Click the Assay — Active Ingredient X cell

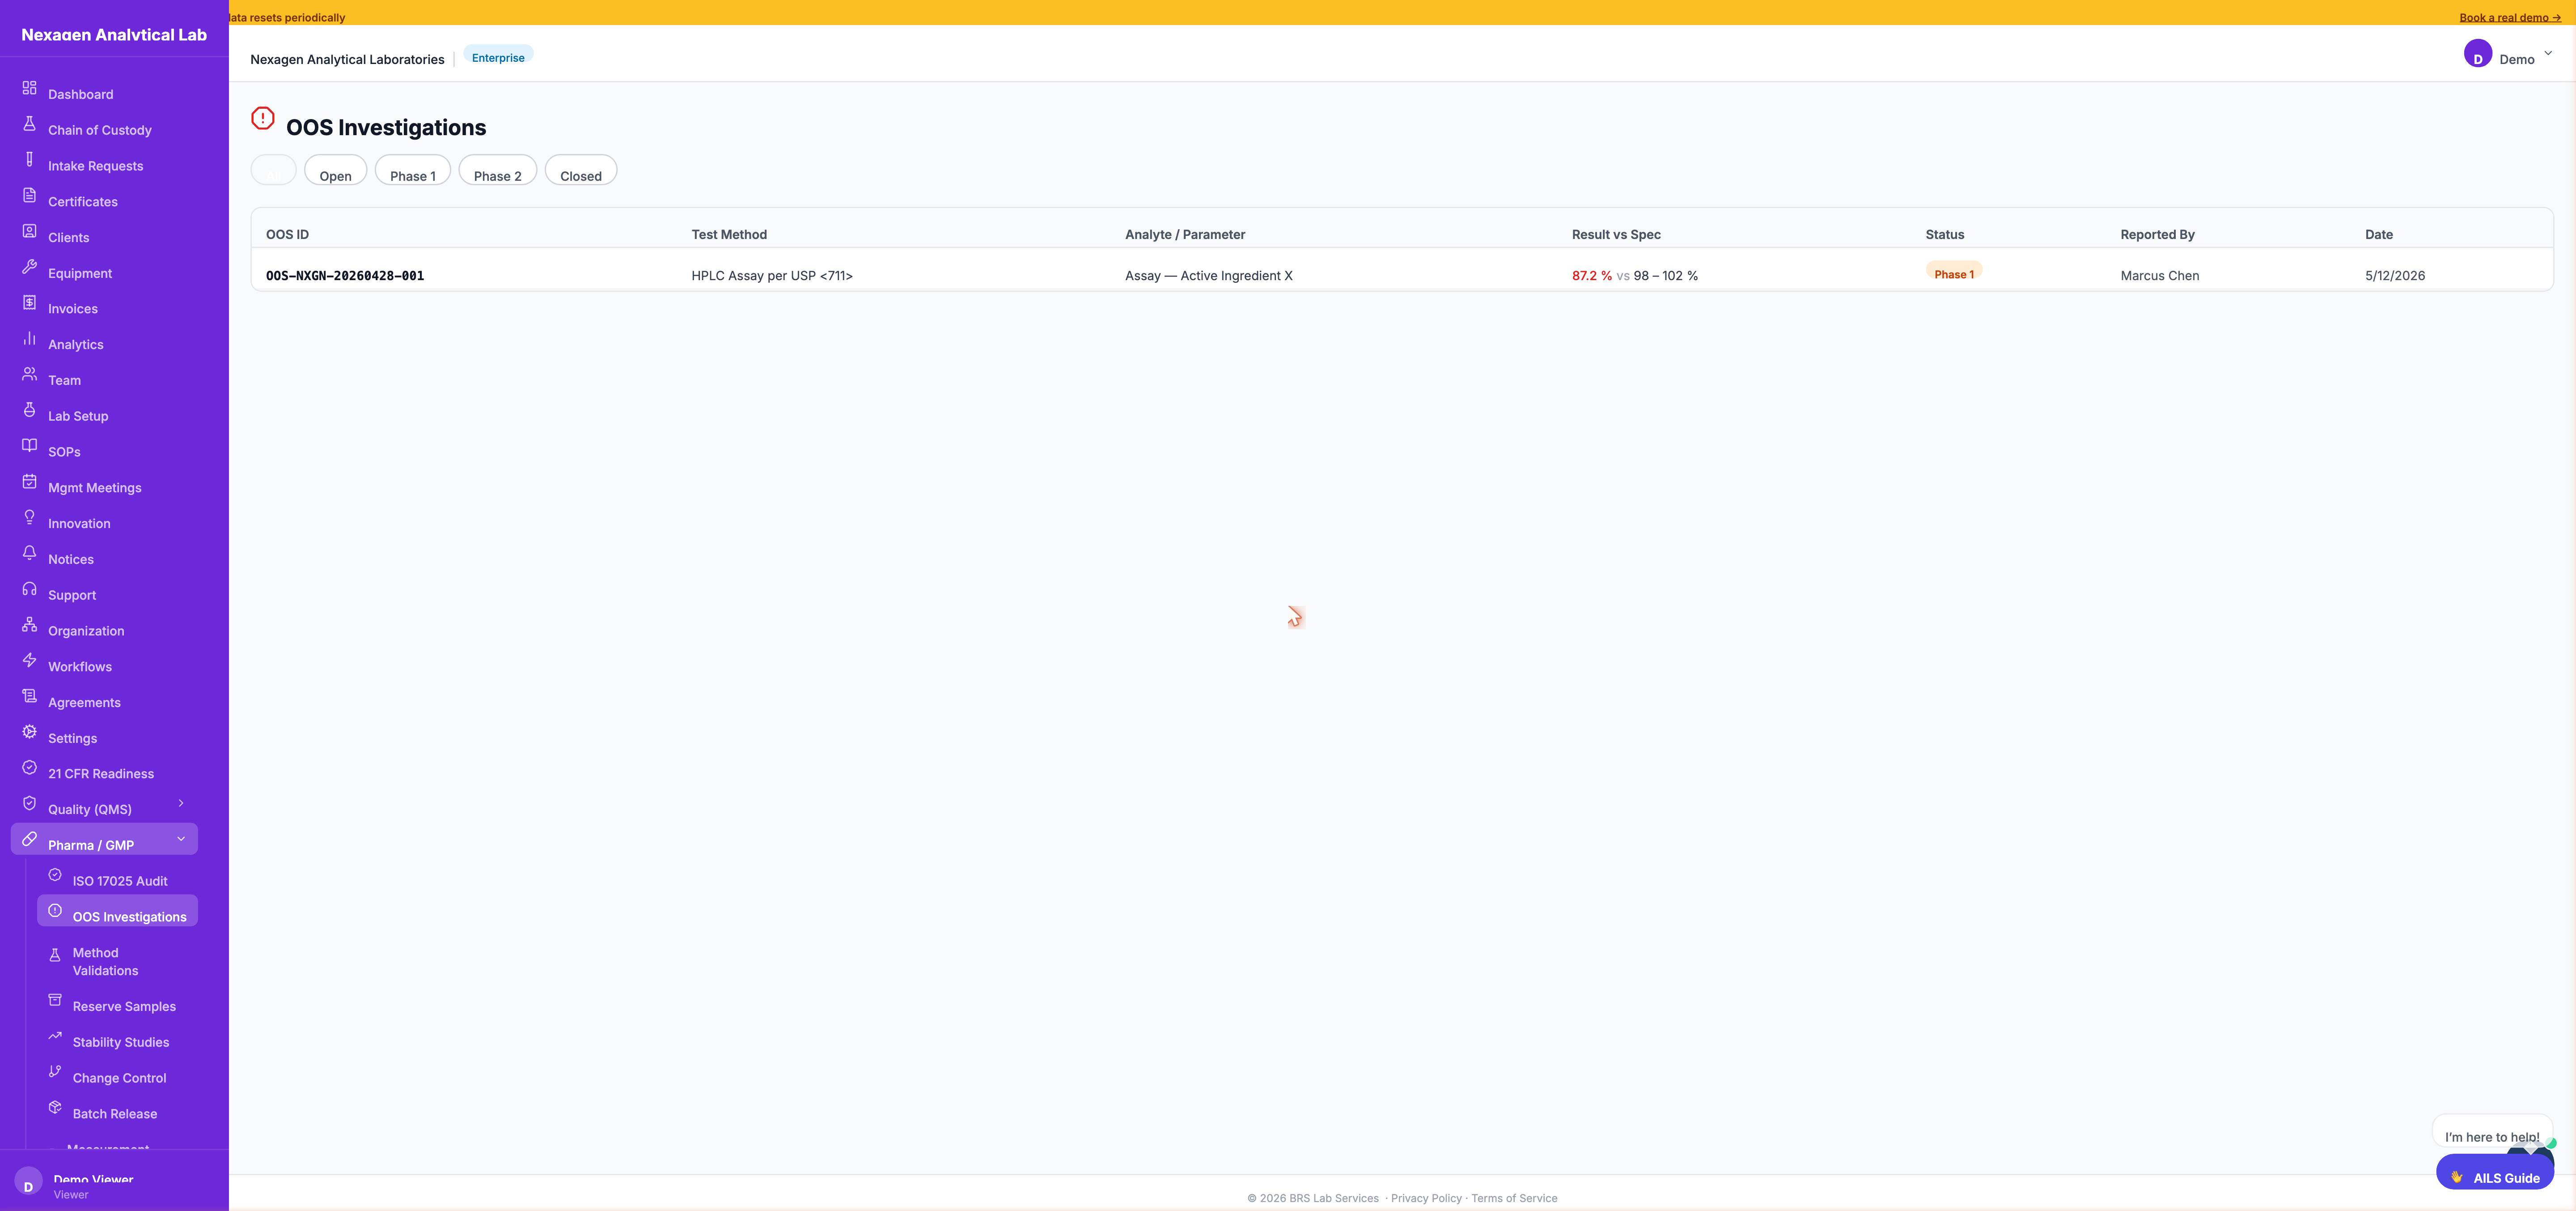[x=1209, y=275]
